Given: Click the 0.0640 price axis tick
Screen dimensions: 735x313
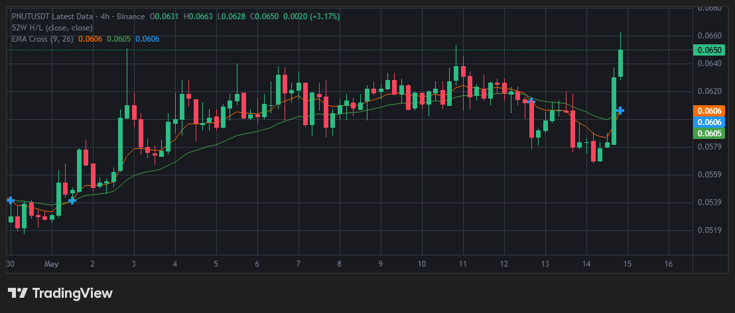Looking at the screenshot, I should pyautogui.click(x=708, y=63).
